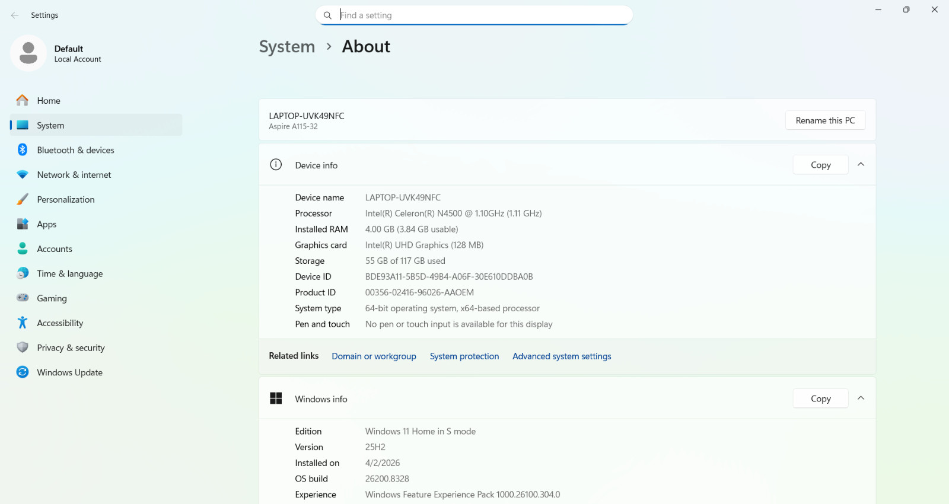Viewport: 949px width, 504px height.
Task: Open Advanced system settings link
Action: (x=562, y=356)
